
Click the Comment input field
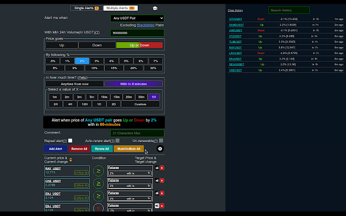[x=137, y=133]
